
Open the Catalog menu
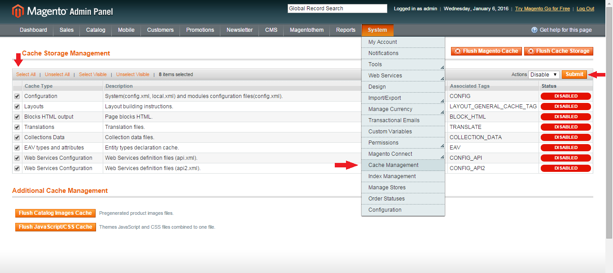(96, 30)
